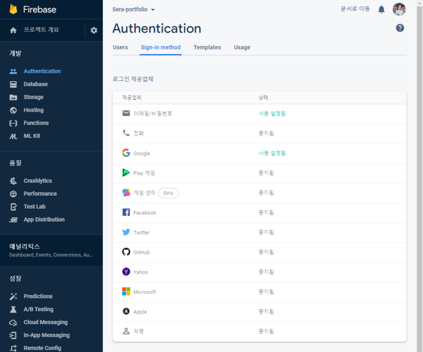Viewport: 423px width, 352px height.
Task: Click the Game Center provider icon
Action: coord(126,192)
